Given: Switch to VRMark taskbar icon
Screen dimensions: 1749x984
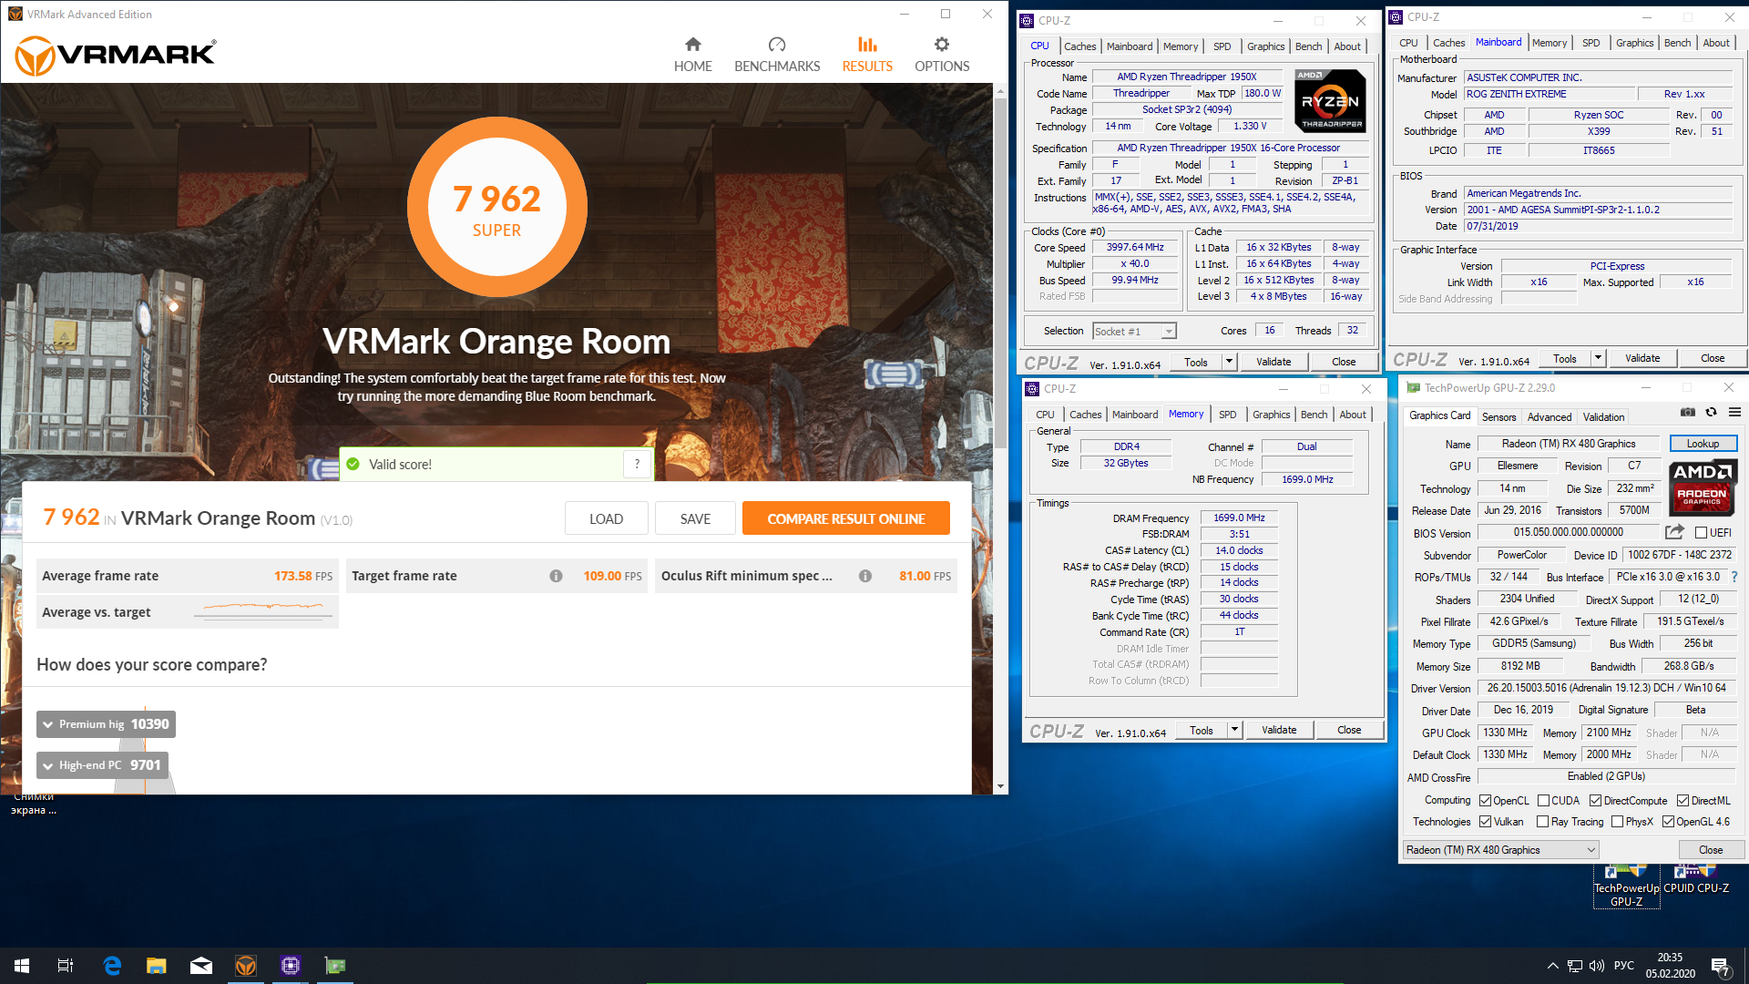Looking at the screenshot, I should pos(246,966).
